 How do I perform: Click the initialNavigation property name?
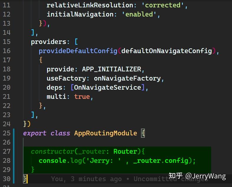click(x=80, y=14)
